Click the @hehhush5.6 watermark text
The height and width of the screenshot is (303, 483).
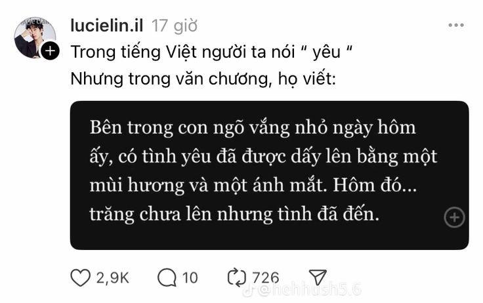(310, 290)
